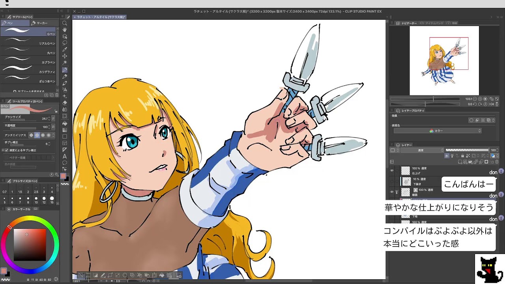Open the ナビゲーター panel tab
The image size is (505, 284).
pyautogui.click(x=407, y=23)
